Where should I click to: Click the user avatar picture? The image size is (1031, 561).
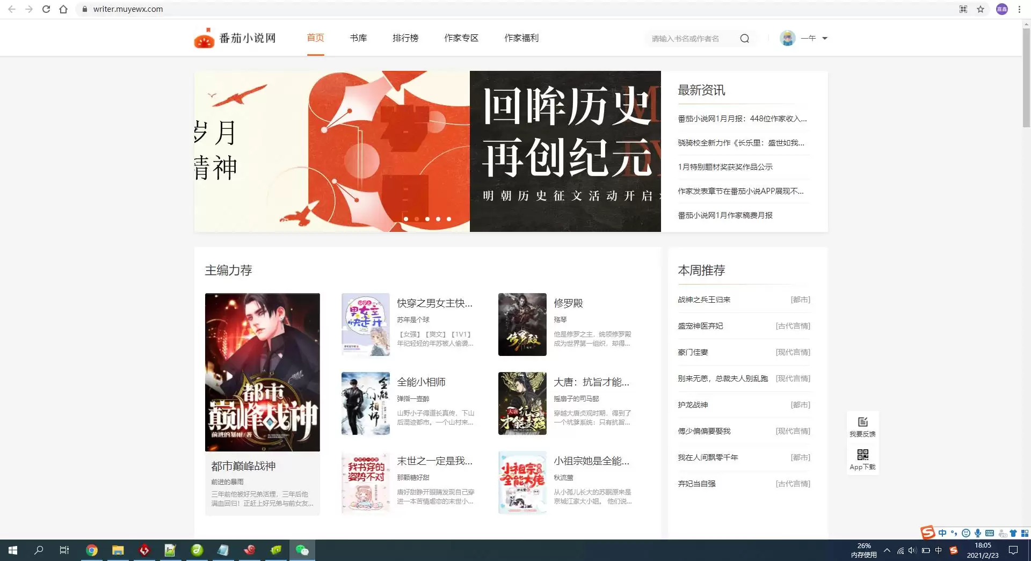coord(787,38)
